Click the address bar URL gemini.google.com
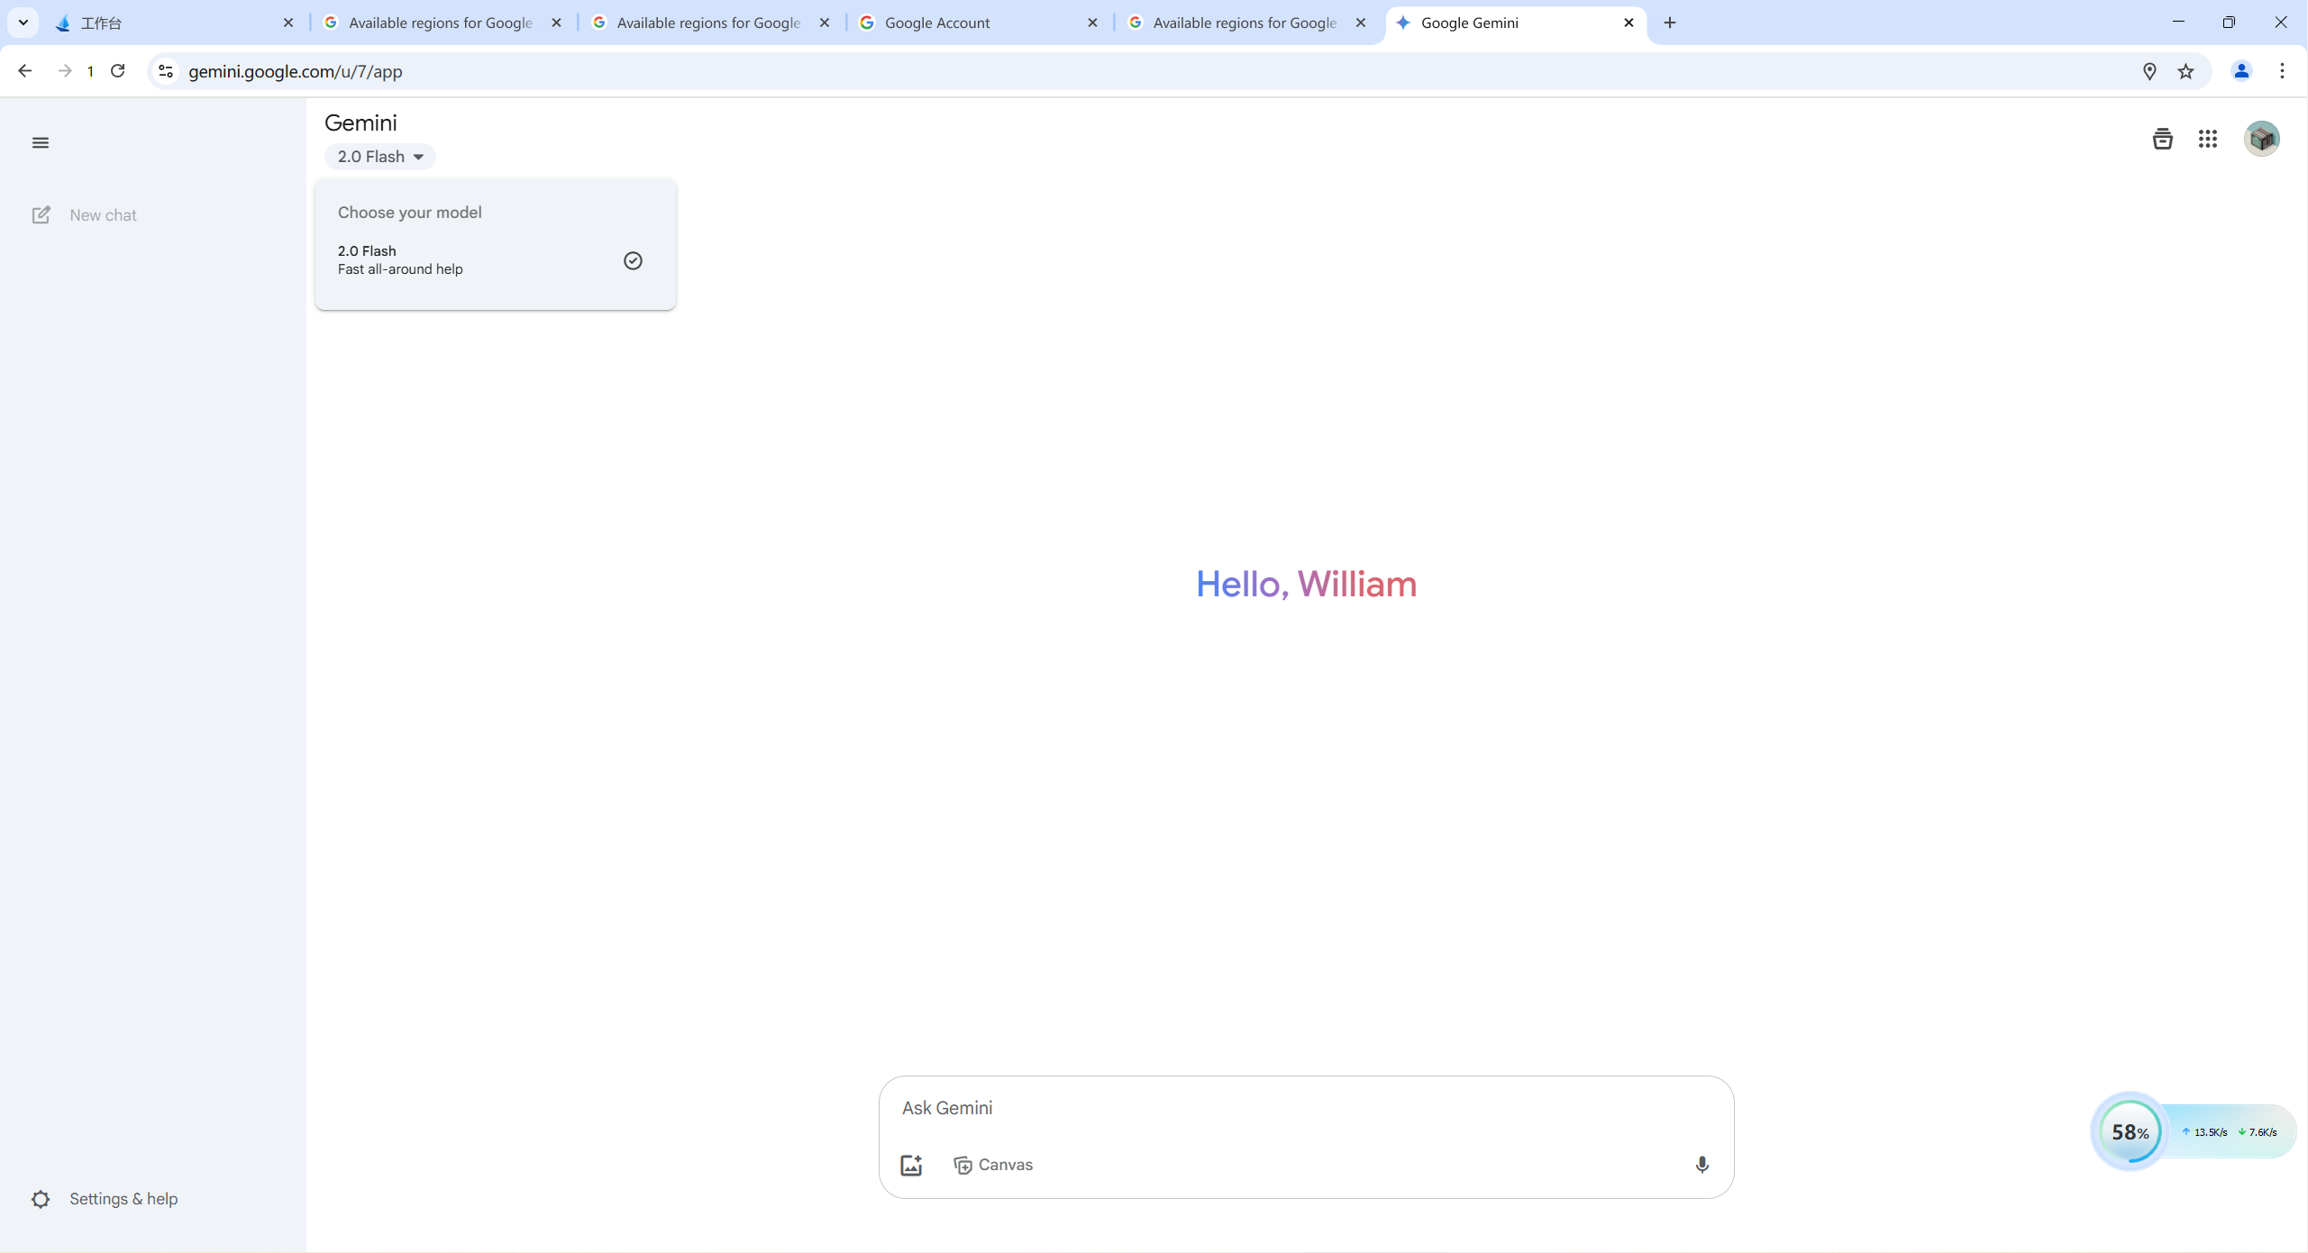The width and height of the screenshot is (2308, 1253). 296,71
